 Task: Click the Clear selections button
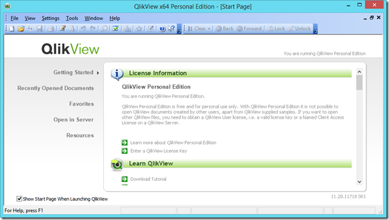pyautogui.click(x=197, y=29)
